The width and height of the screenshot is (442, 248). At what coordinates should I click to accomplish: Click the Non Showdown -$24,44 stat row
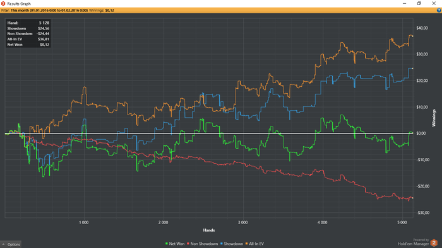coord(28,34)
